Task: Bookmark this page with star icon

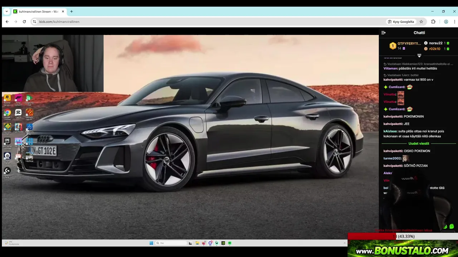Action: (x=421, y=22)
